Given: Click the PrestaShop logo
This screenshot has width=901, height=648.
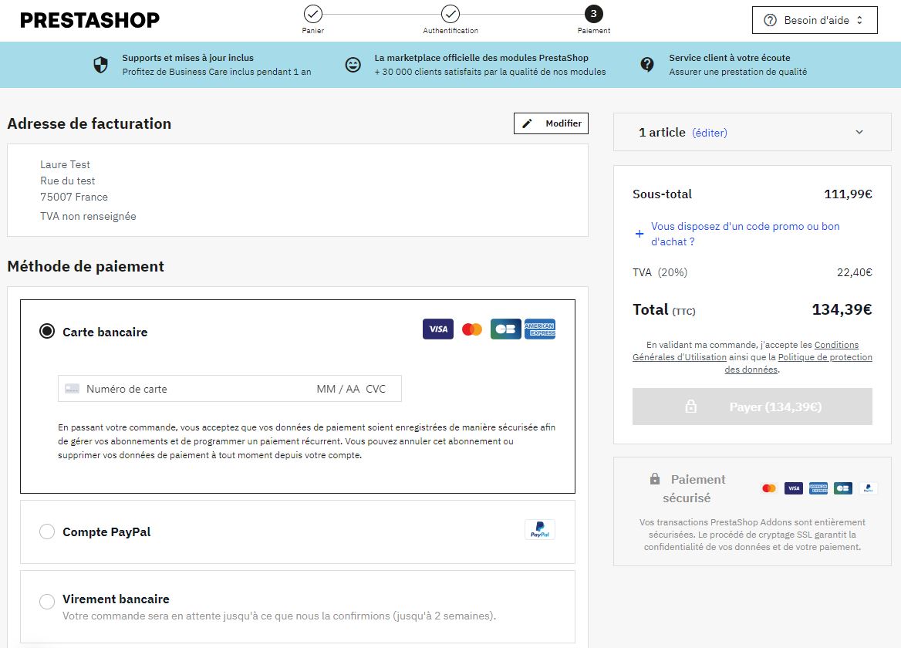Looking at the screenshot, I should coord(89,19).
